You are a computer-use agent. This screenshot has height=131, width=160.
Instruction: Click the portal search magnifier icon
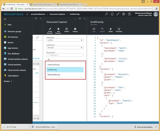click(106, 14)
